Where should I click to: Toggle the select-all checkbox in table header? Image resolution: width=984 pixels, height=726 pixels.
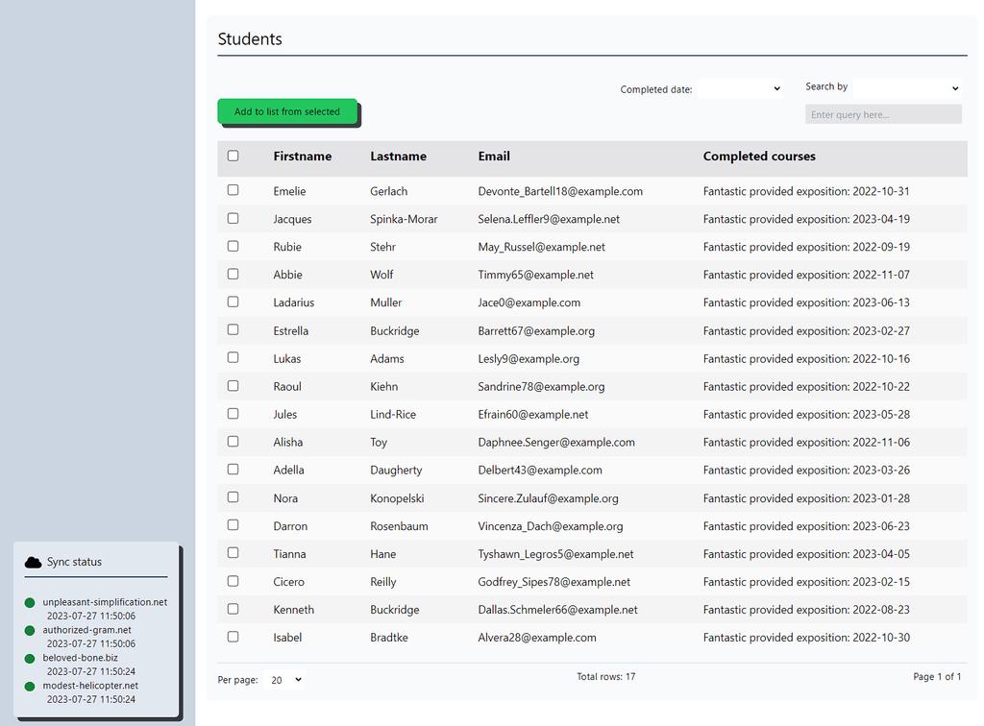click(x=233, y=156)
